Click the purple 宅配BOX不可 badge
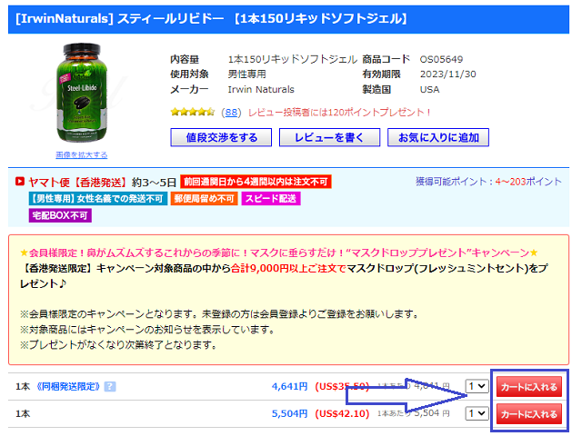 click(60, 215)
